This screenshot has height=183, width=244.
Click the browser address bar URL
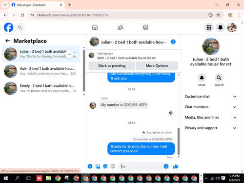point(73,15)
